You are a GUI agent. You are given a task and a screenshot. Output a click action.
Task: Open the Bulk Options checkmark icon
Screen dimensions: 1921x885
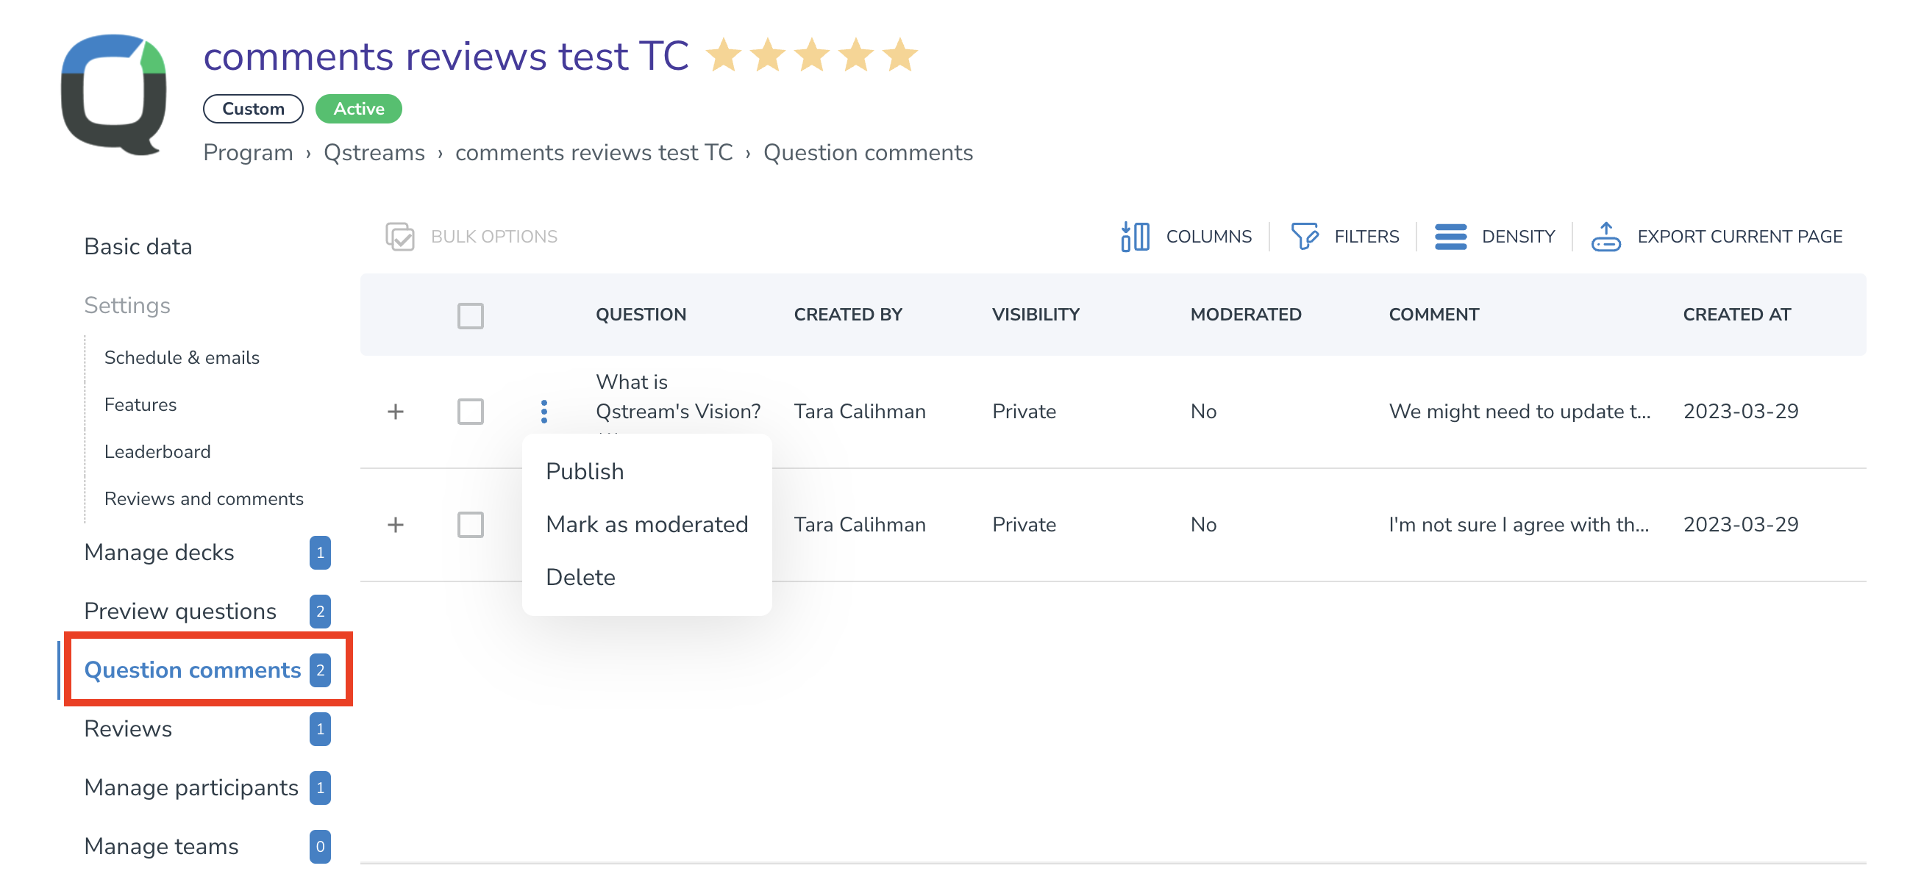point(399,237)
